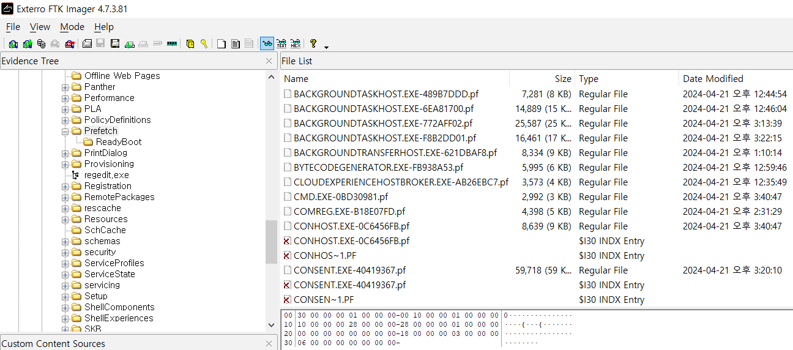Image resolution: width=793 pixels, height=350 pixels.
Task: Toggle automatic file view glasses button
Action: point(267,44)
